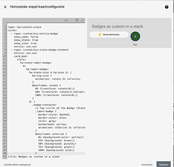Click the 'show_state: true' line
This screenshot has width=174, height=167.
[26, 40]
